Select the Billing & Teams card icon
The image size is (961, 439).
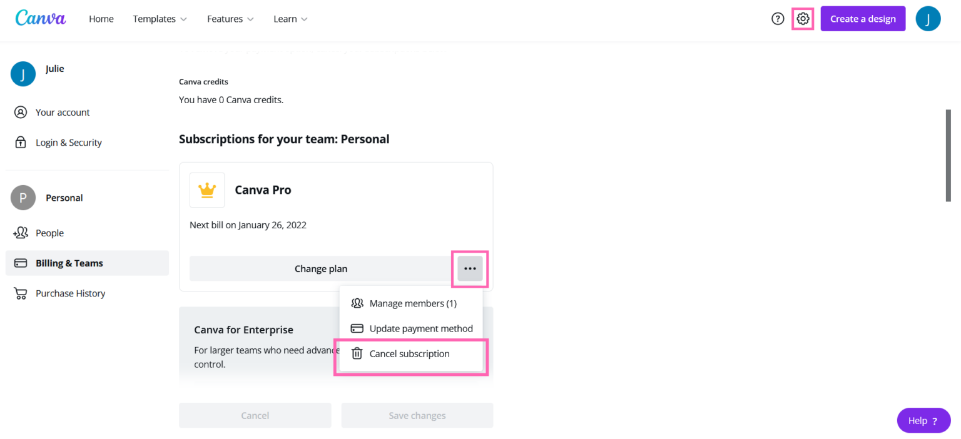click(21, 263)
